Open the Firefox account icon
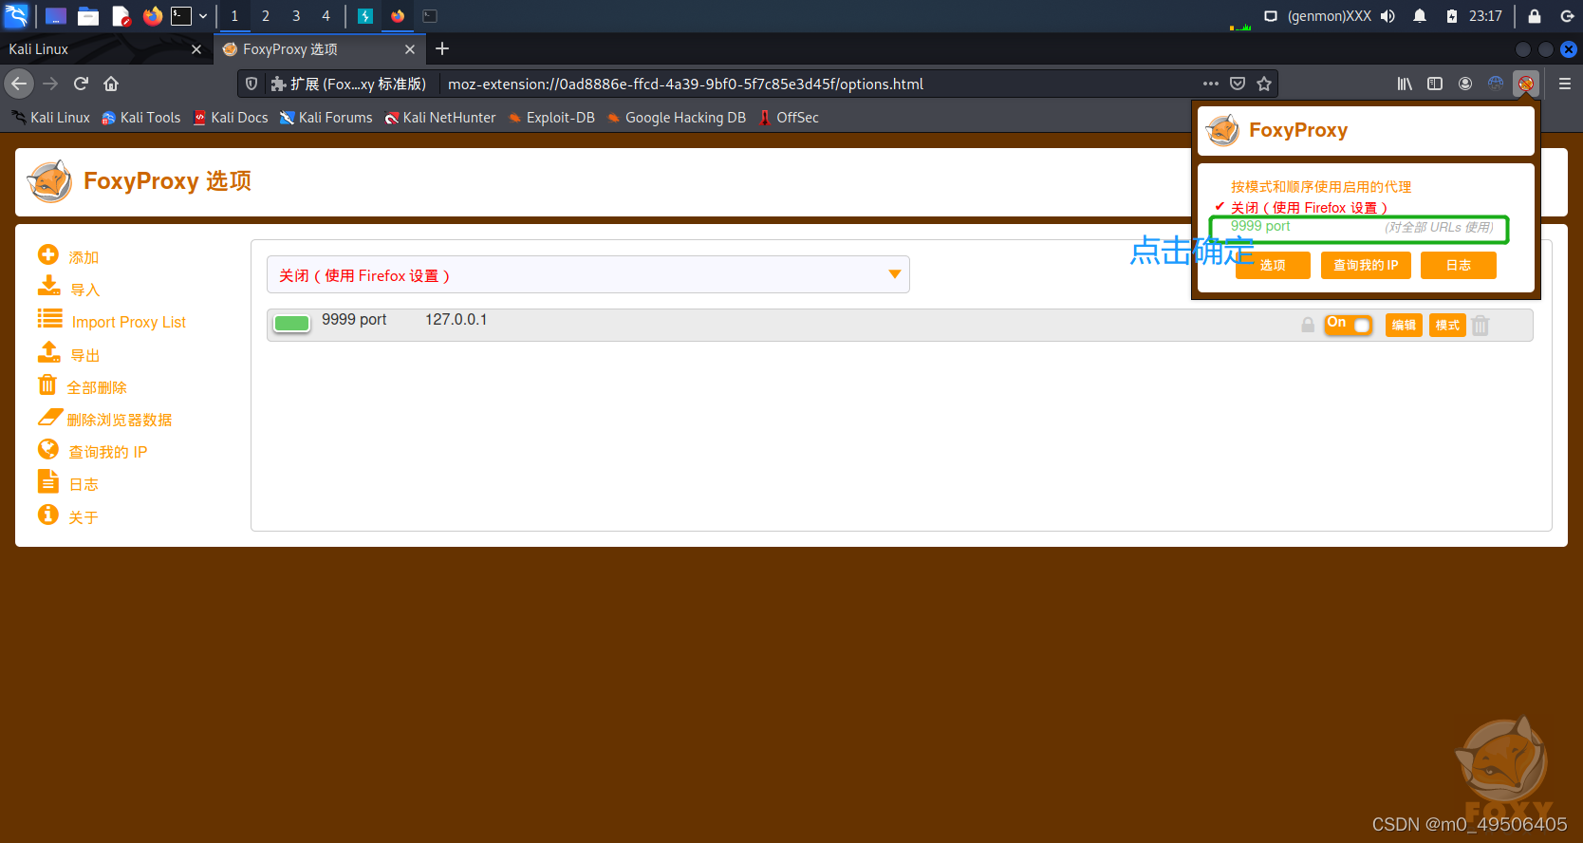The image size is (1583, 843). tap(1465, 84)
